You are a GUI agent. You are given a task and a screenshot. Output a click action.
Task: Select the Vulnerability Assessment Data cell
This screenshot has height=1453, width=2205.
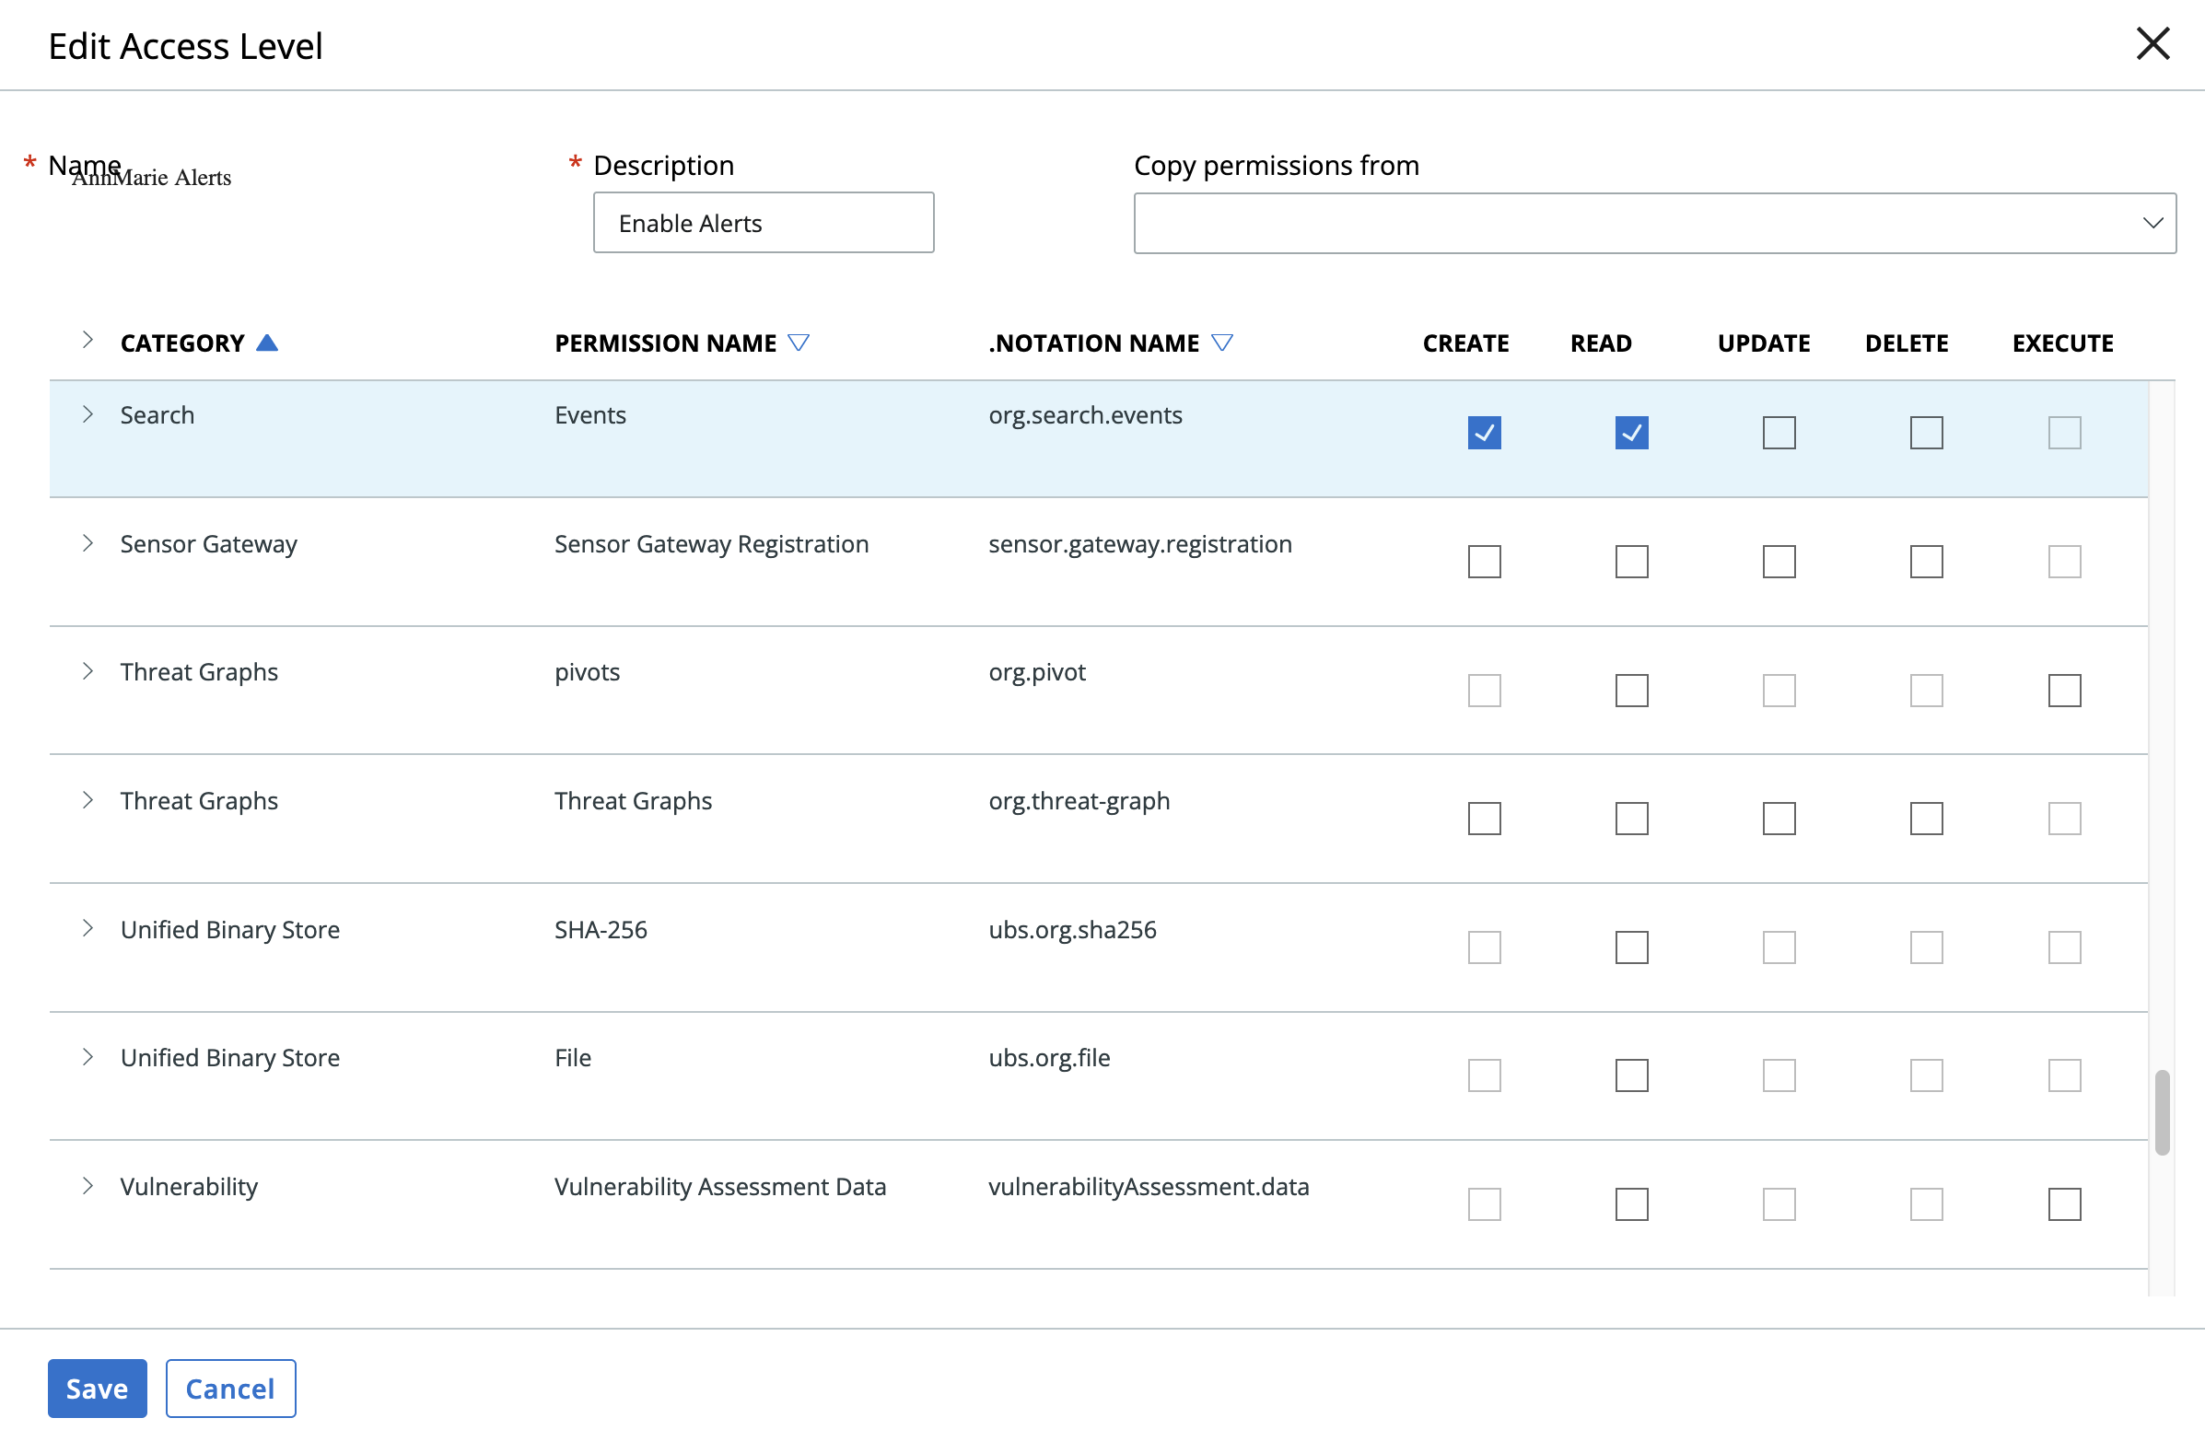(x=720, y=1186)
